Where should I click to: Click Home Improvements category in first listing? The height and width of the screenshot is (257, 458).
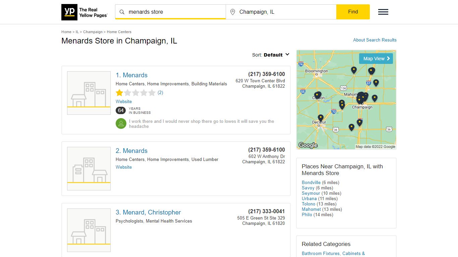click(x=168, y=84)
